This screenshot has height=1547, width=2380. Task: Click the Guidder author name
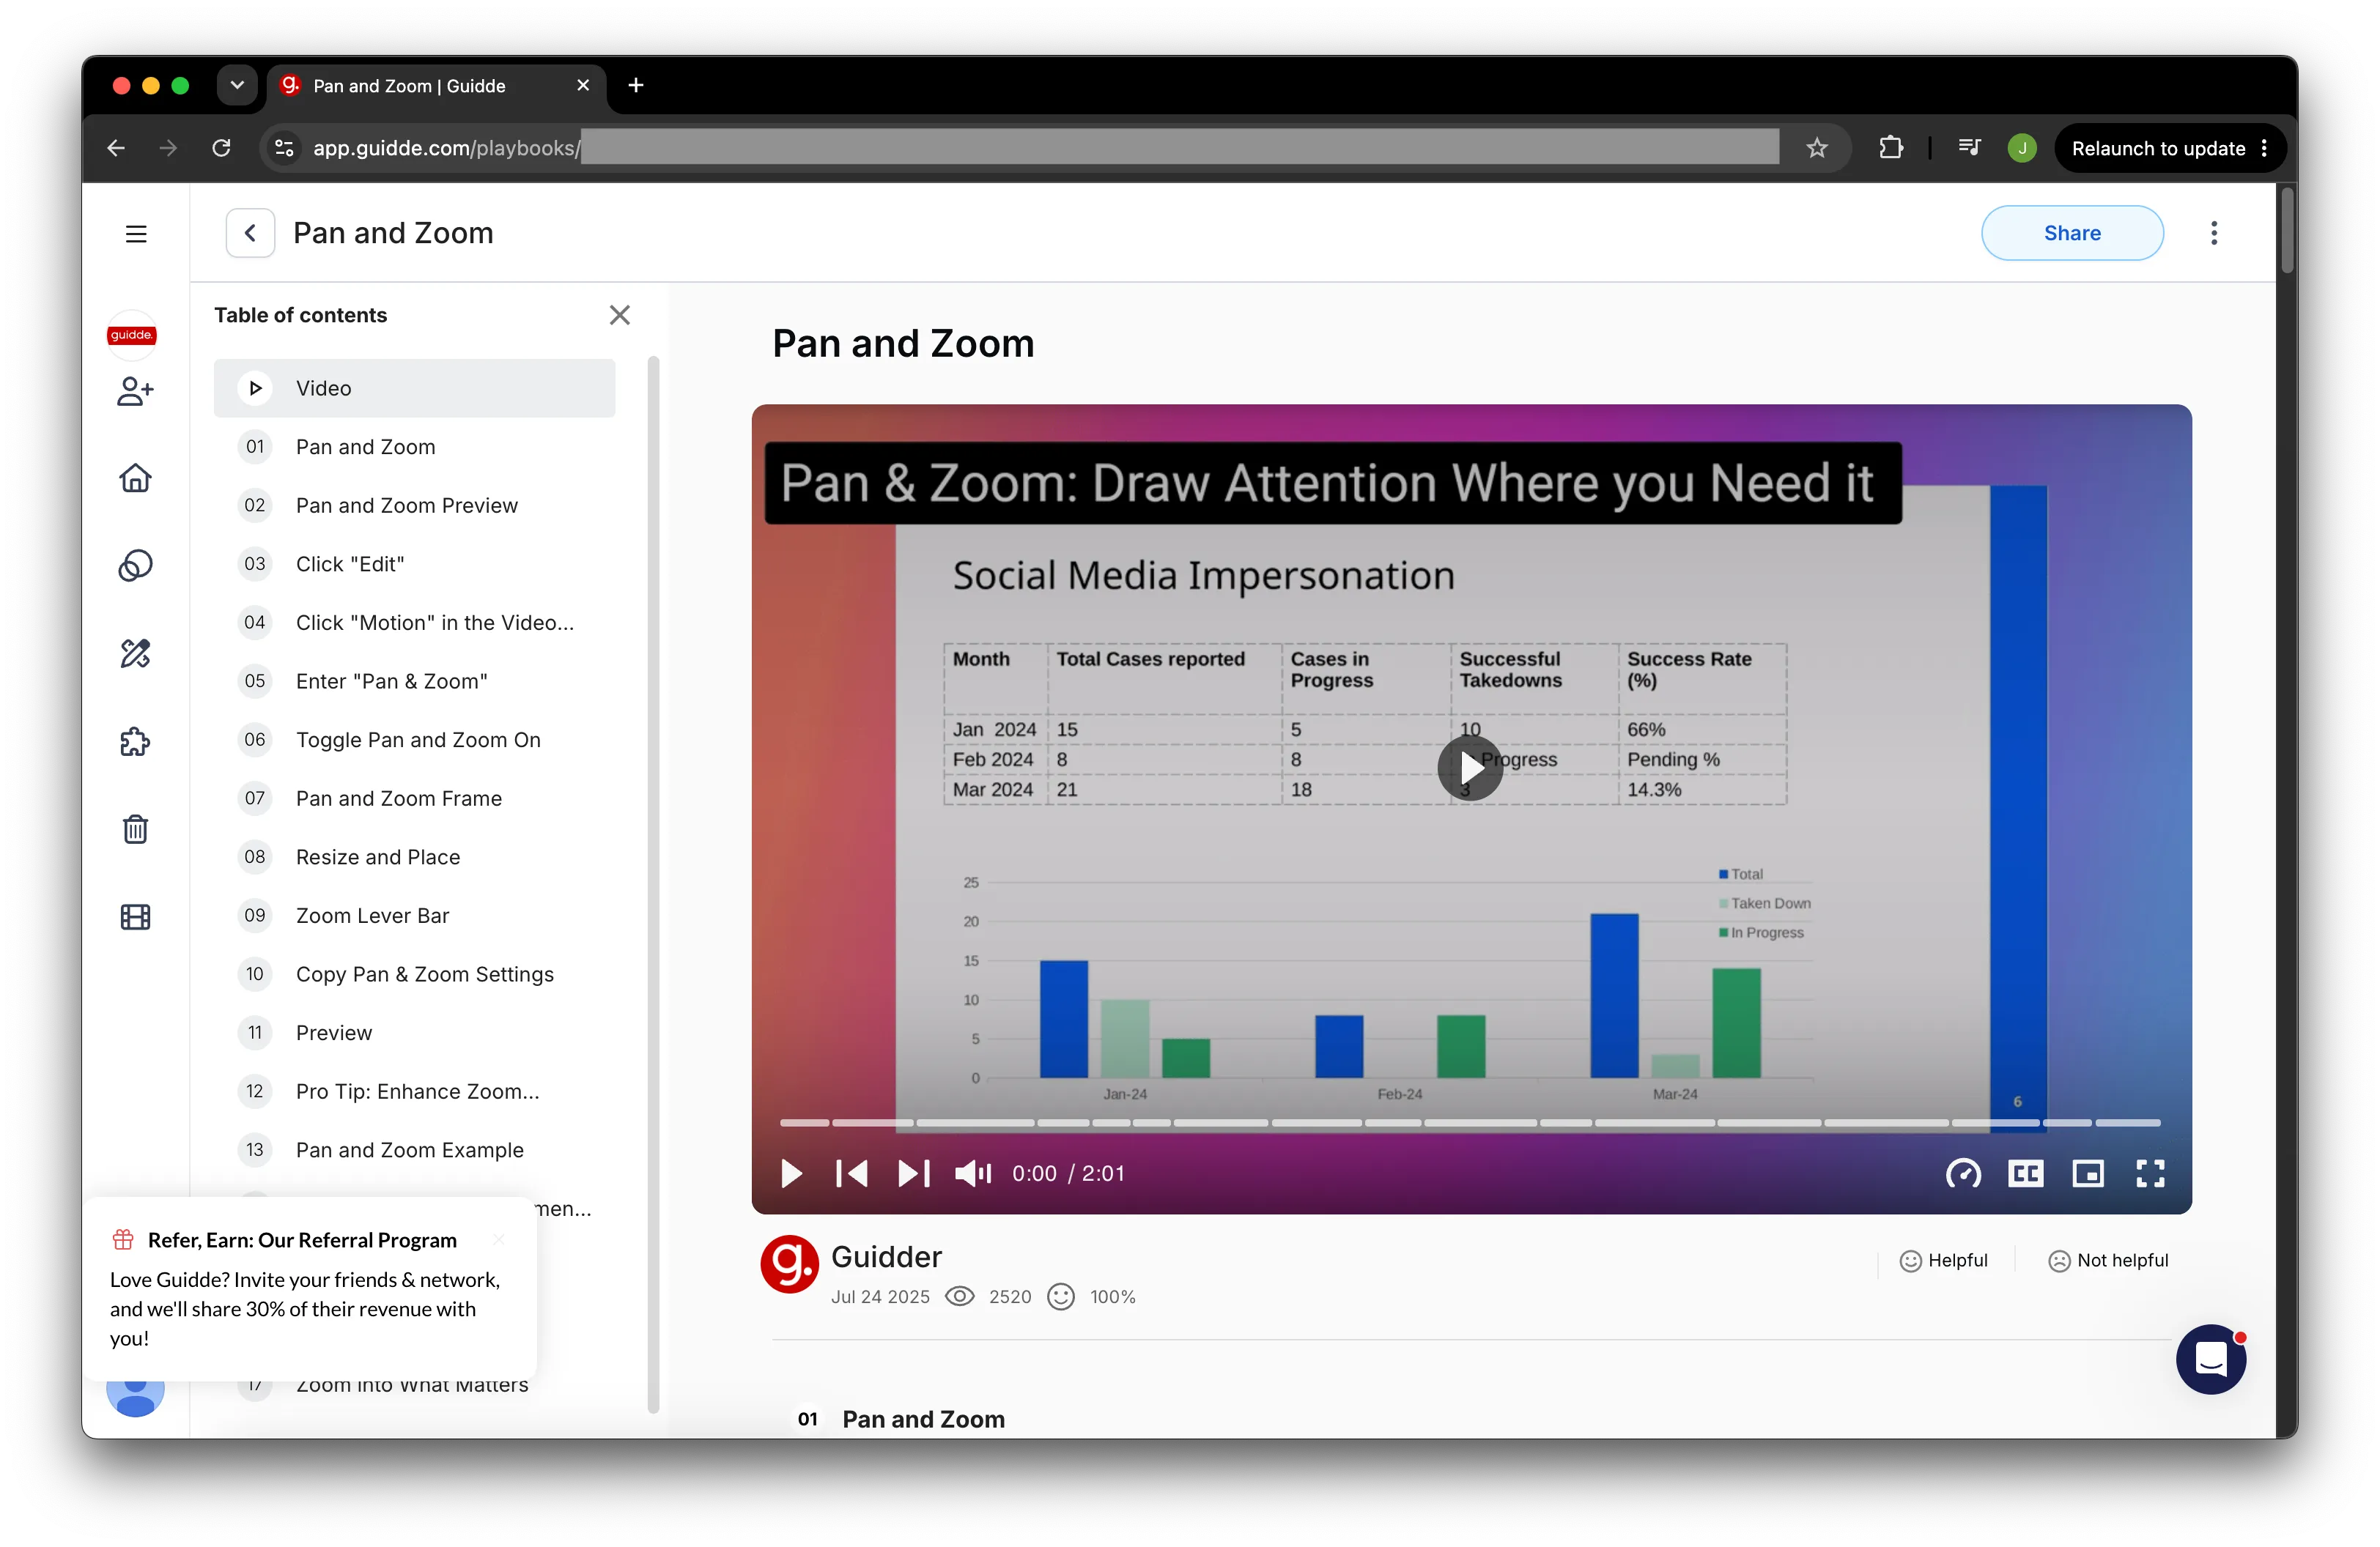pyautogui.click(x=886, y=1257)
